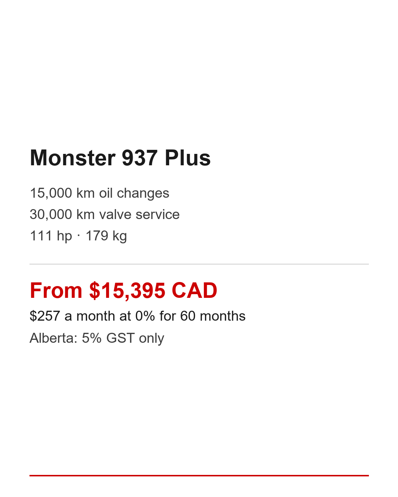Click the 937 model number in the heading

coord(140,158)
